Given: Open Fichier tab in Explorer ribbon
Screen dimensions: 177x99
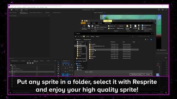Looking at the screenshot, I should 83,23.
